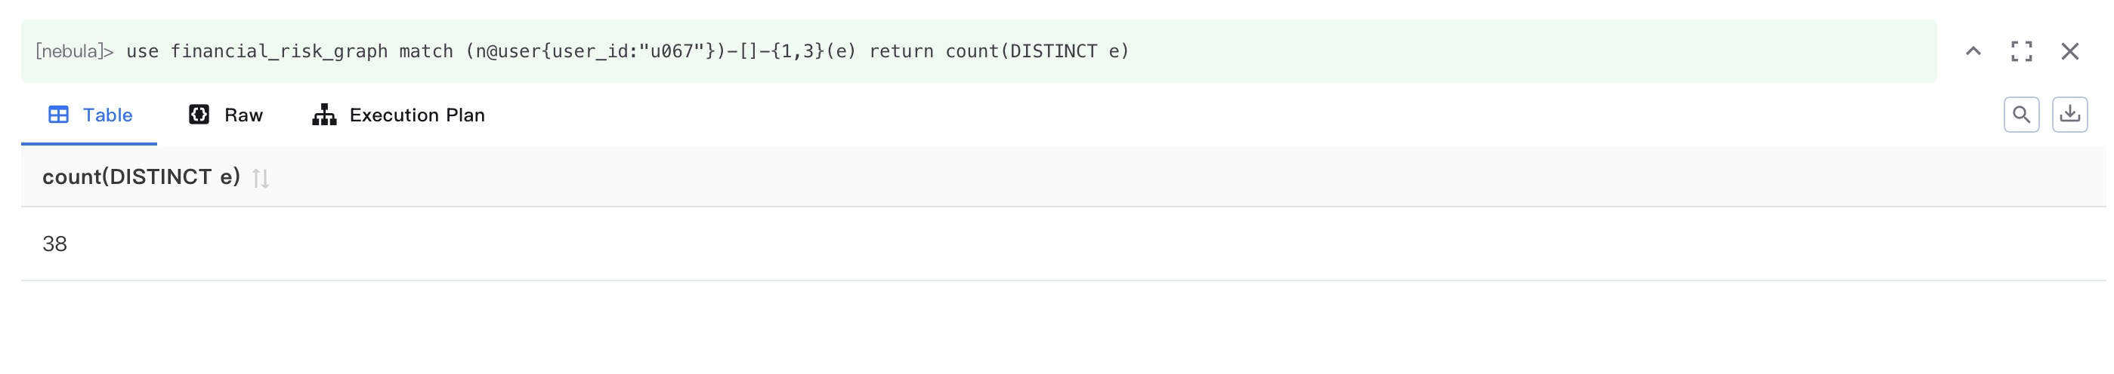
Task: Switch to the Raw tab label
Action: point(244,115)
